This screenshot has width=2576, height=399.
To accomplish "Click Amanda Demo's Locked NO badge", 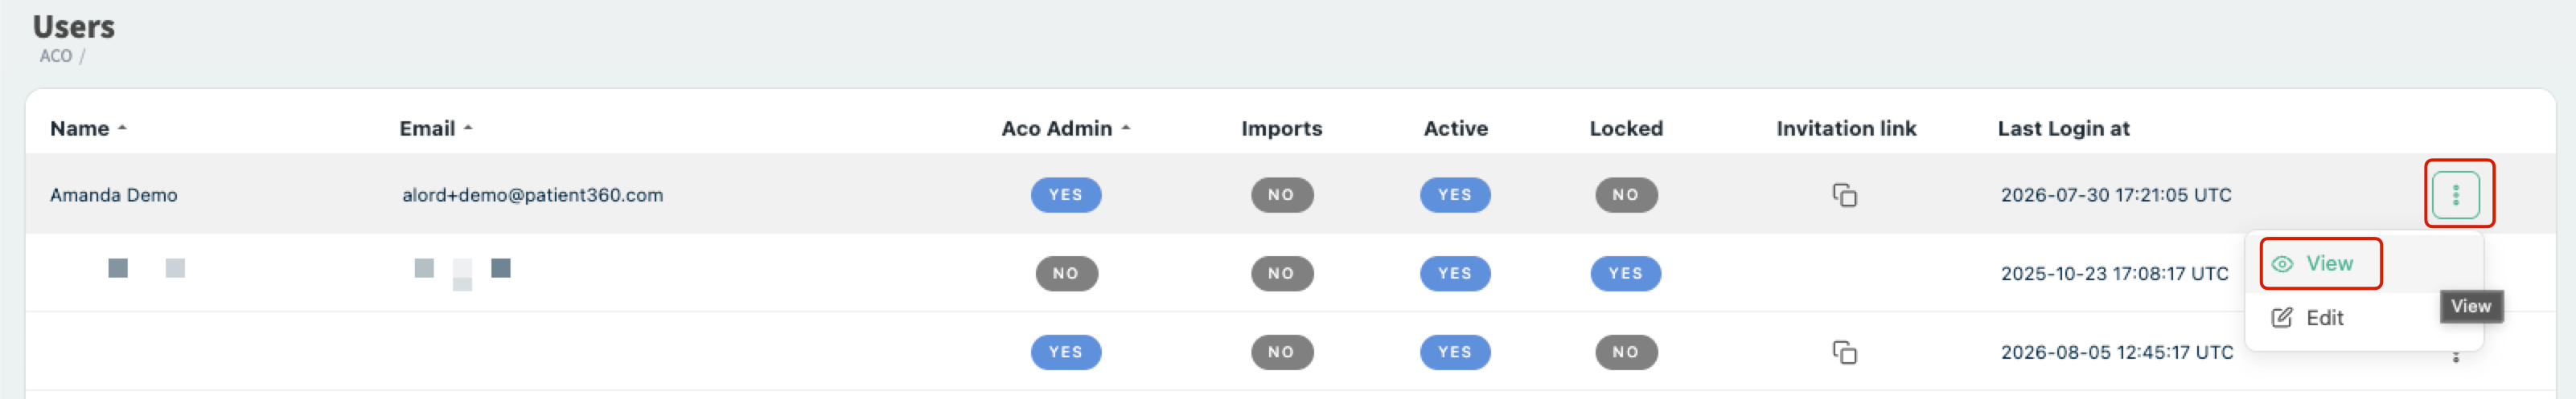I will click(x=1625, y=194).
